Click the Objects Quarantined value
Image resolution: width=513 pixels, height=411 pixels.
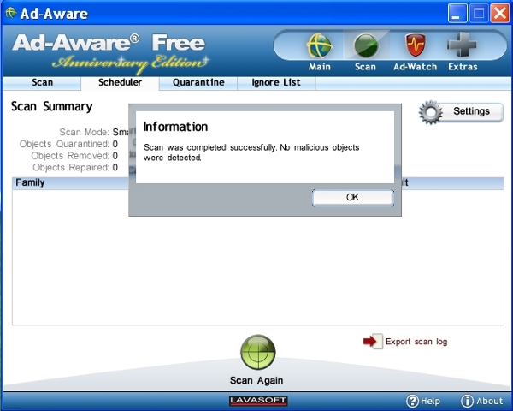pyautogui.click(x=115, y=144)
